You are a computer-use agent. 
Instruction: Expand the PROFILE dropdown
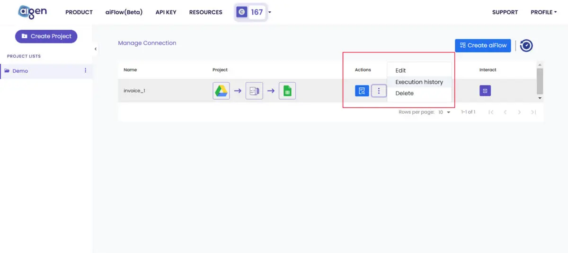[544, 12]
